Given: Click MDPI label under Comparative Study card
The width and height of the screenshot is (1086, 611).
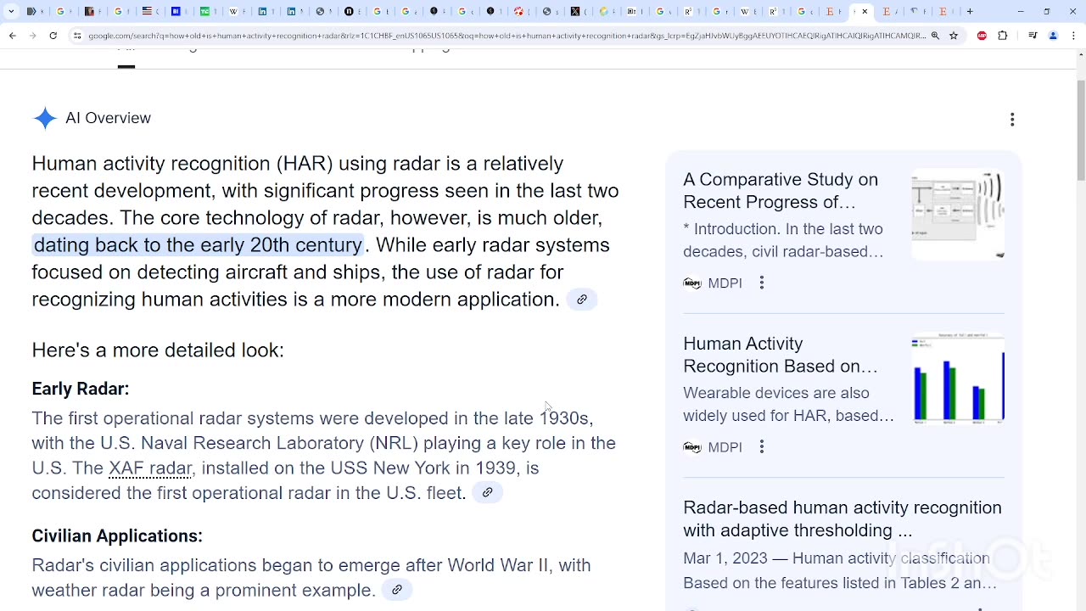Looking at the screenshot, I should [x=725, y=283].
